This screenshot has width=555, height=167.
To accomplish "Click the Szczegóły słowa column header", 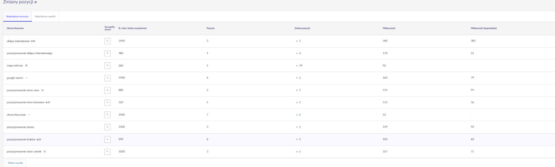I will click(x=109, y=28).
